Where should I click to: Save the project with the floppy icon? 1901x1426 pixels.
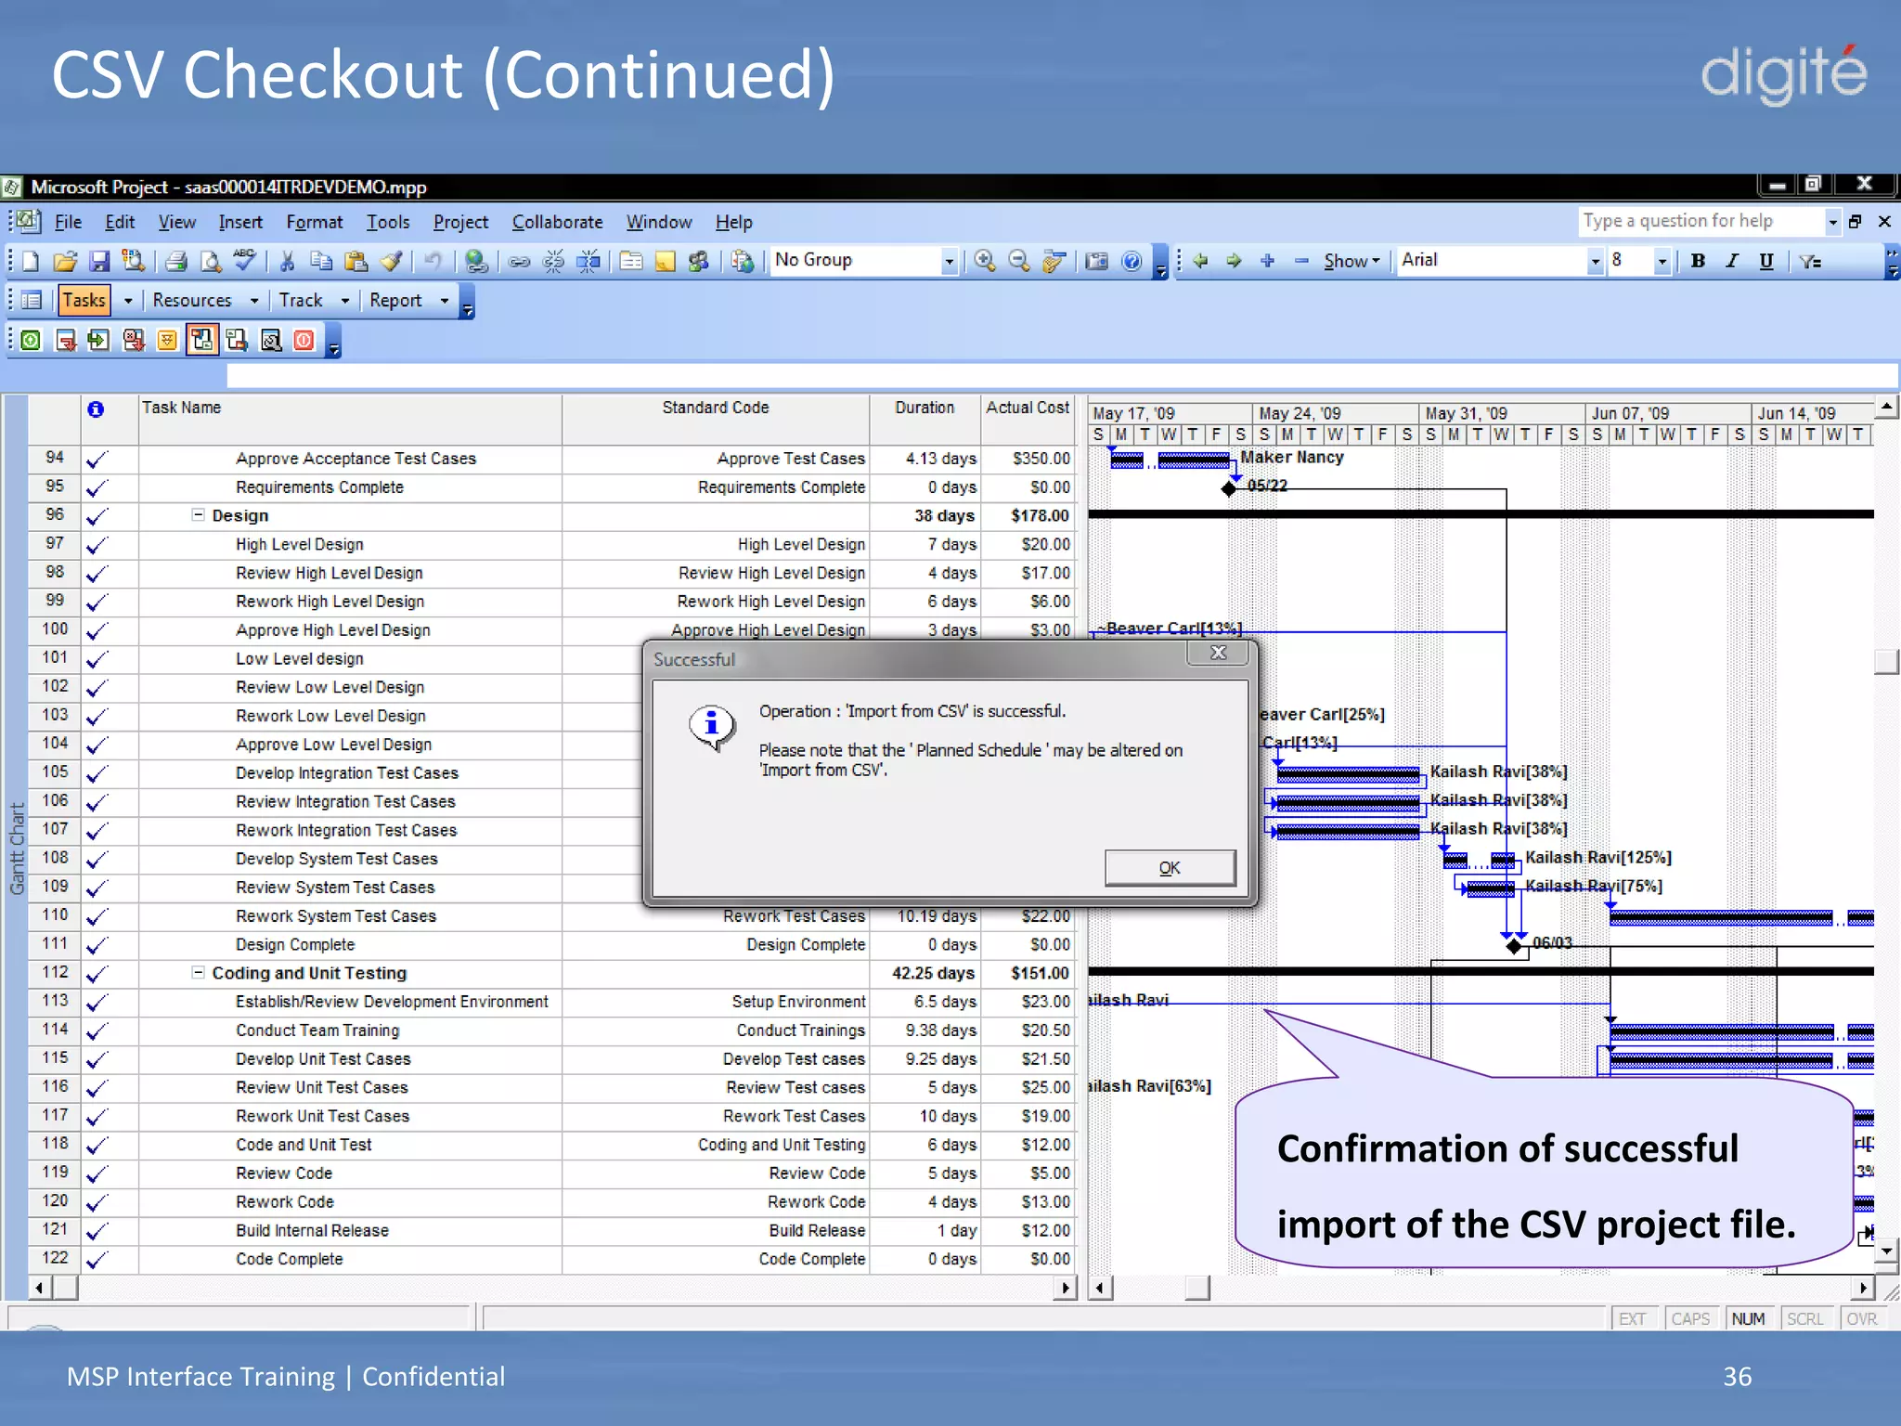pos(99,261)
